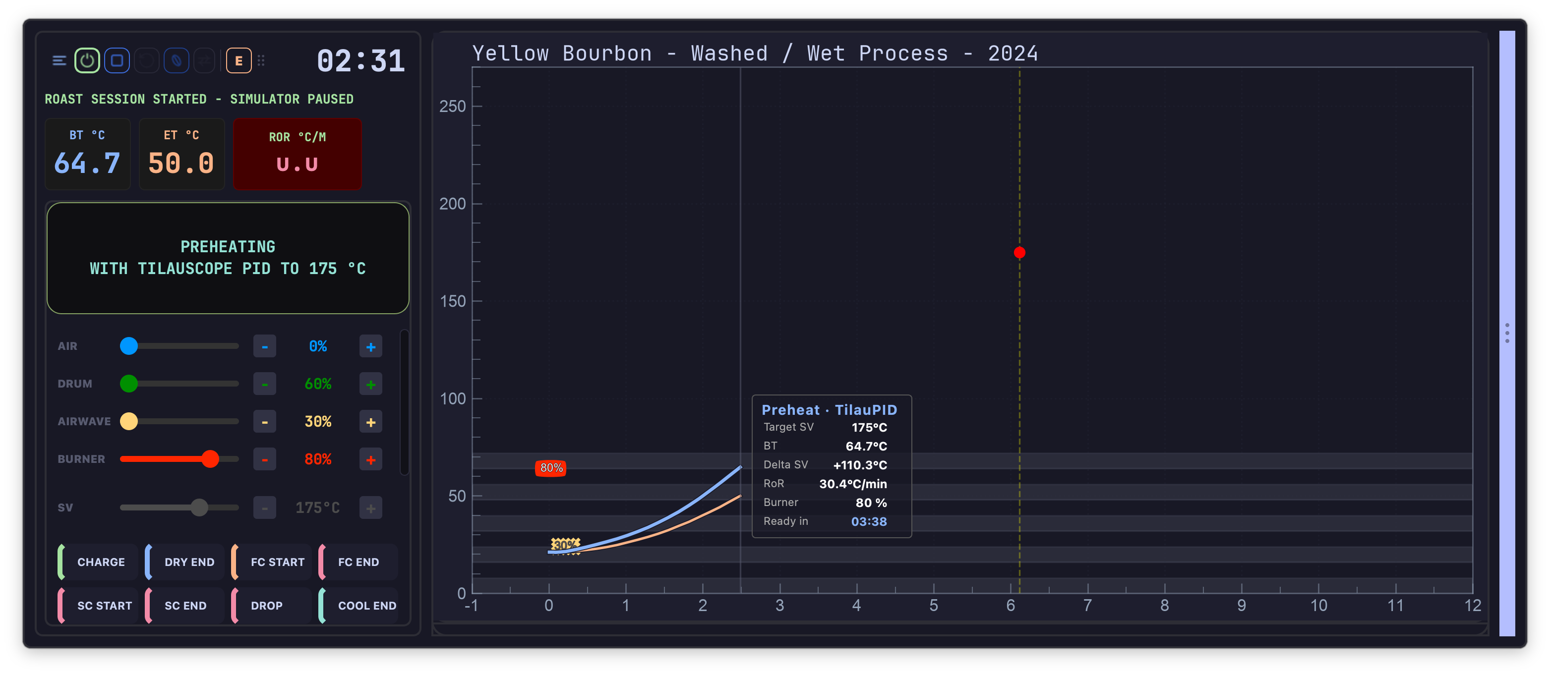Image resolution: width=1550 pixels, height=675 pixels.
Task: Mark the SC END event
Action: 185,605
